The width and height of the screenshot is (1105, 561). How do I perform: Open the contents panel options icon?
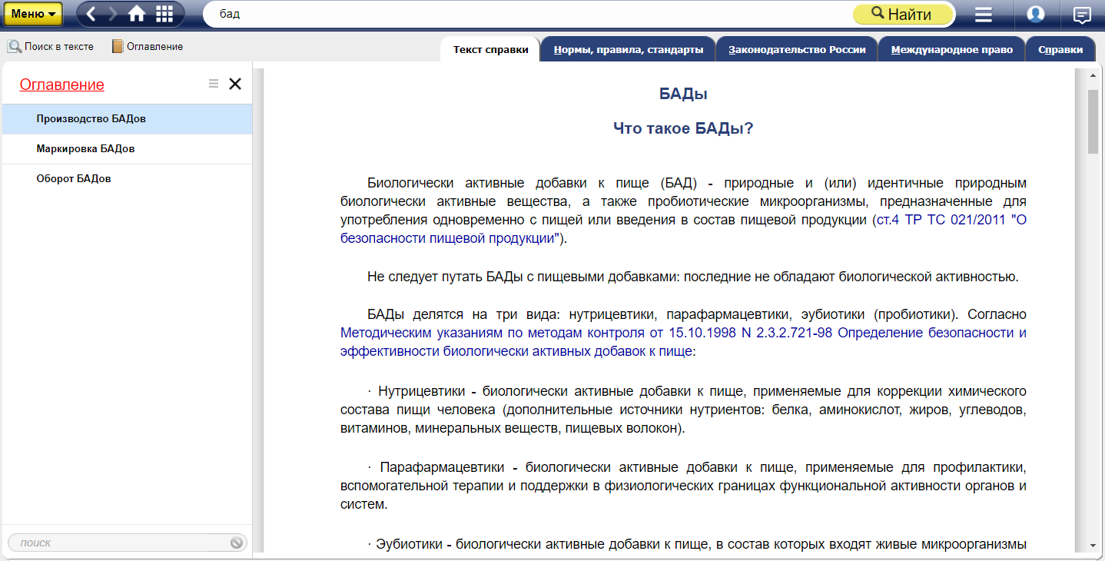[x=214, y=84]
